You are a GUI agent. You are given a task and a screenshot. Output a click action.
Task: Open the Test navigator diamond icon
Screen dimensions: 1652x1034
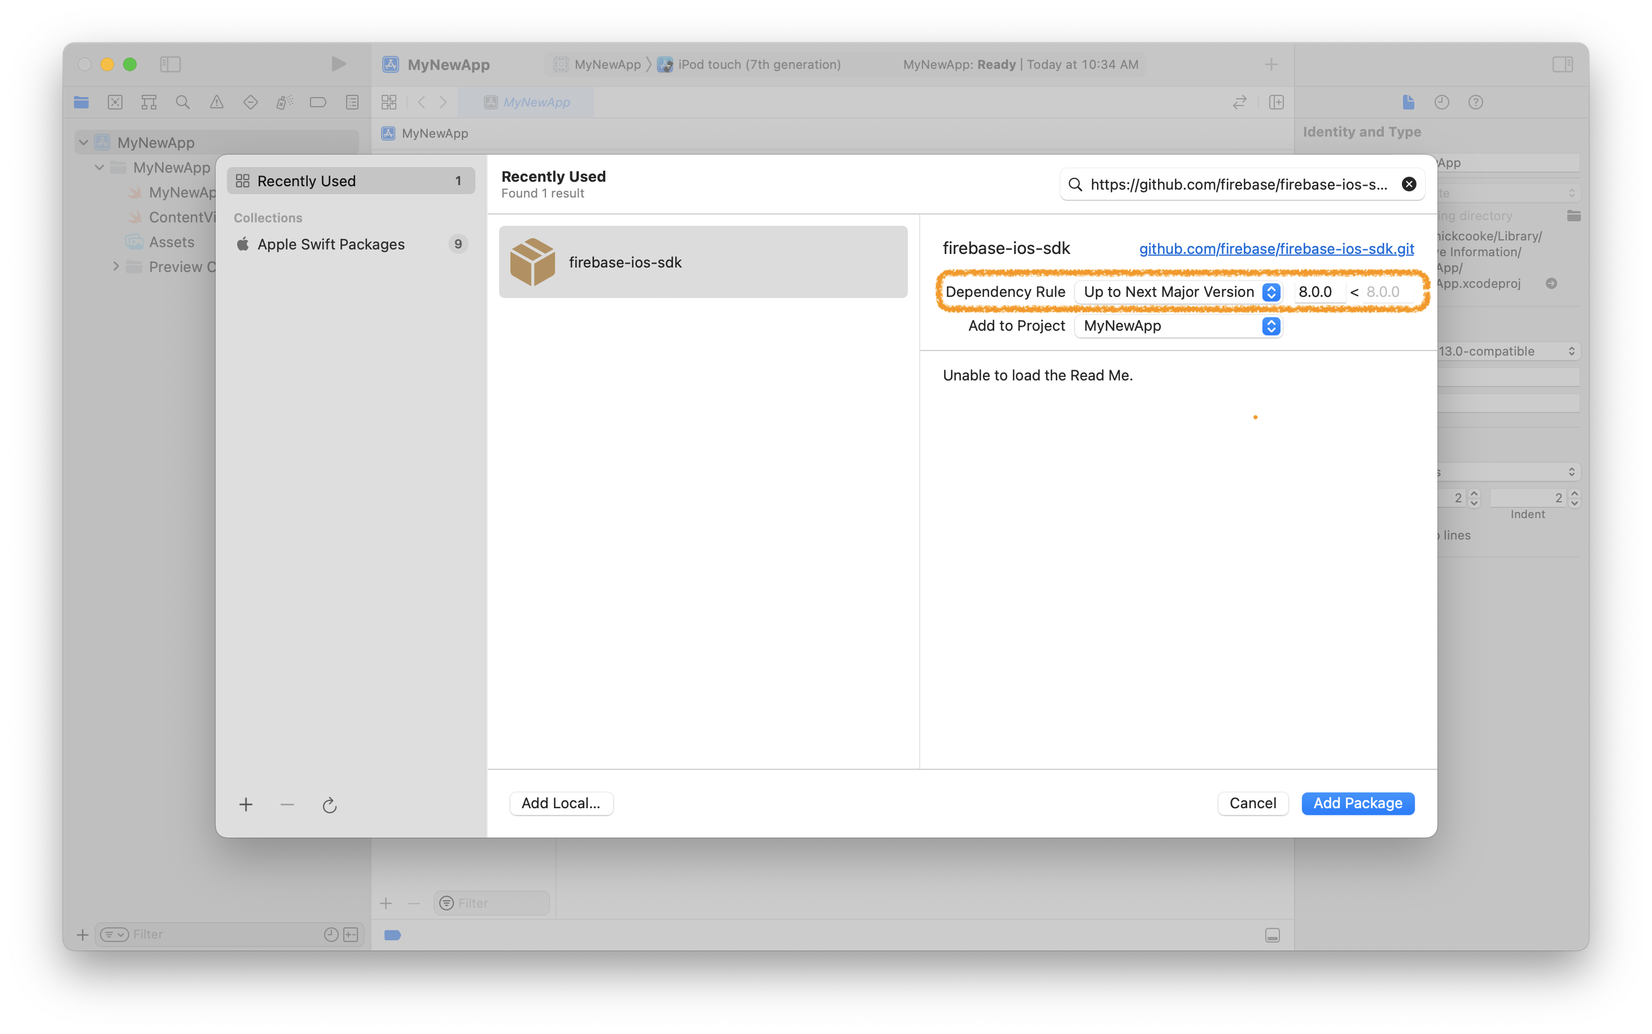coord(250,103)
